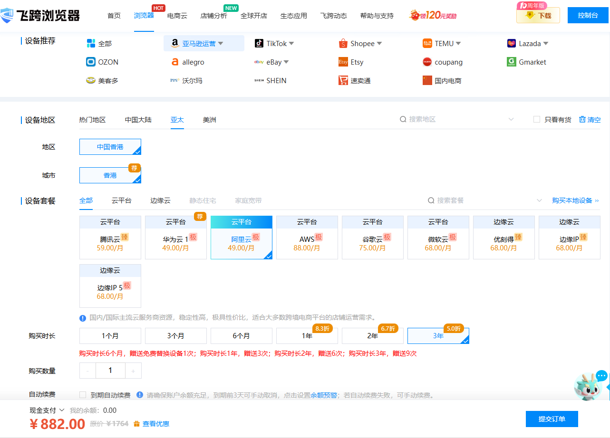Click the OZON platform icon
610x438 pixels.
(x=91, y=62)
